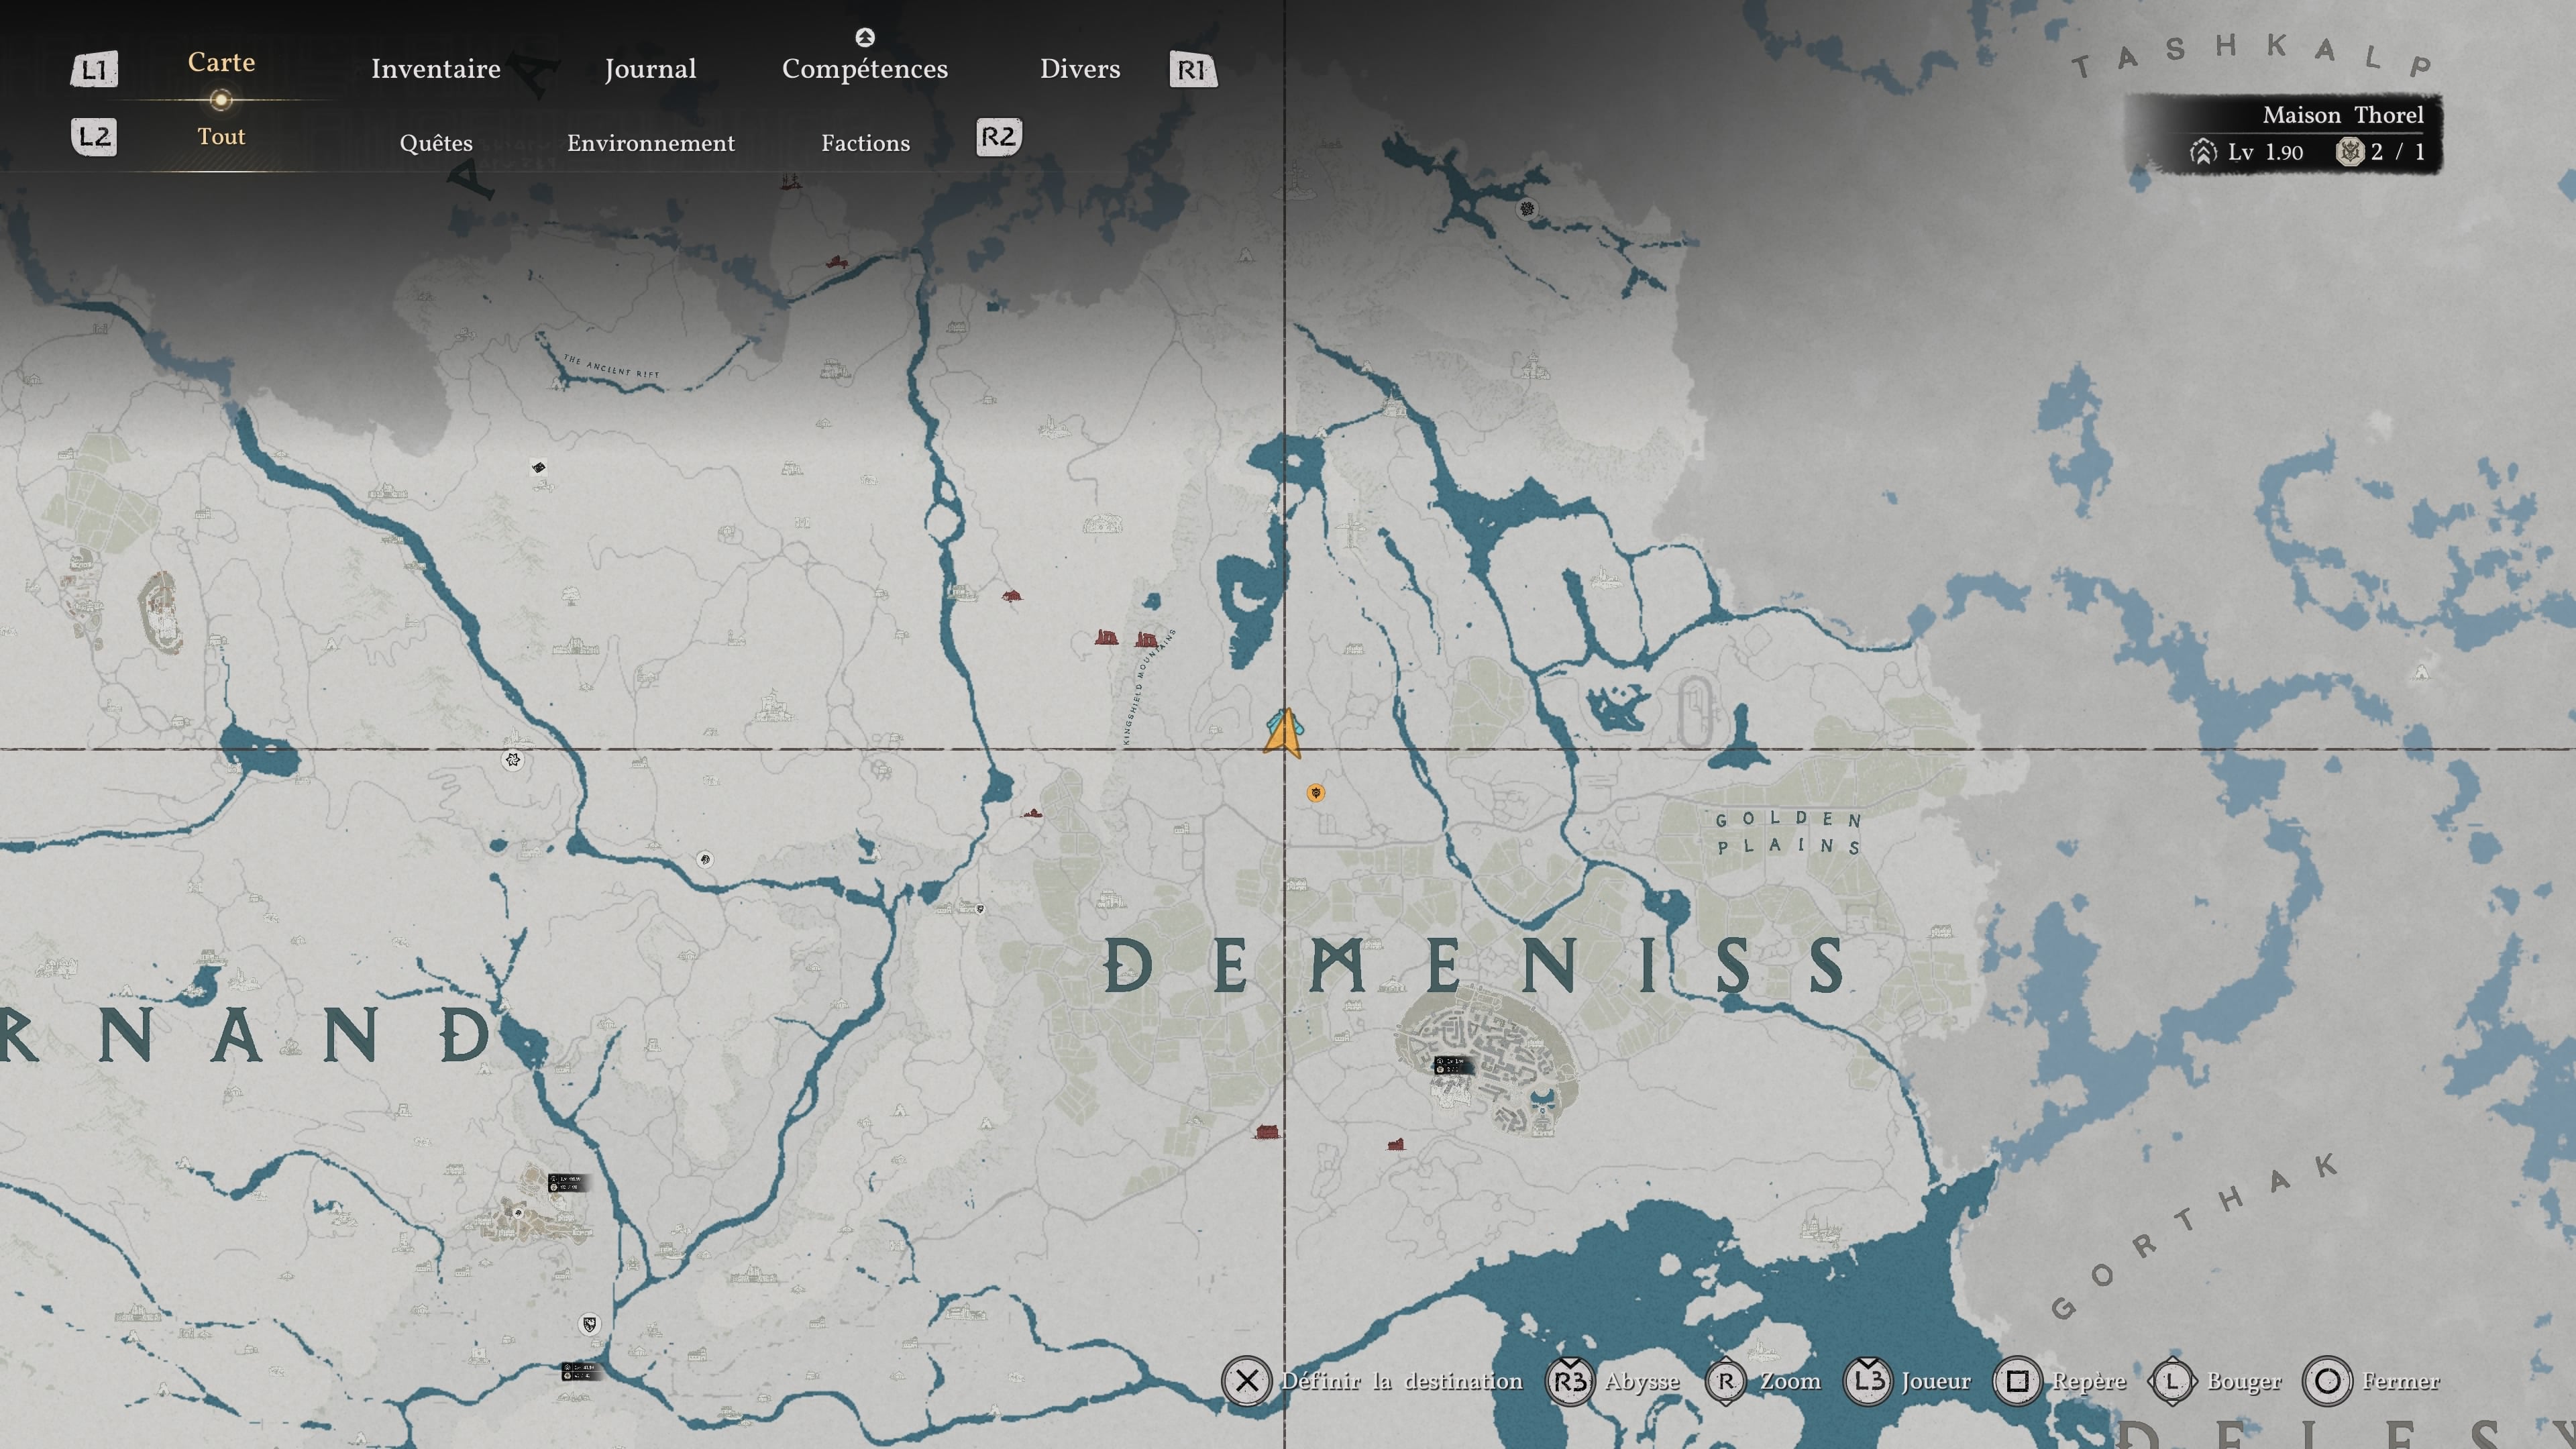Click the DEMENISS region label
This screenshot has width=2576, height=1449.
pyautogui.click(x=1475, y=966)
